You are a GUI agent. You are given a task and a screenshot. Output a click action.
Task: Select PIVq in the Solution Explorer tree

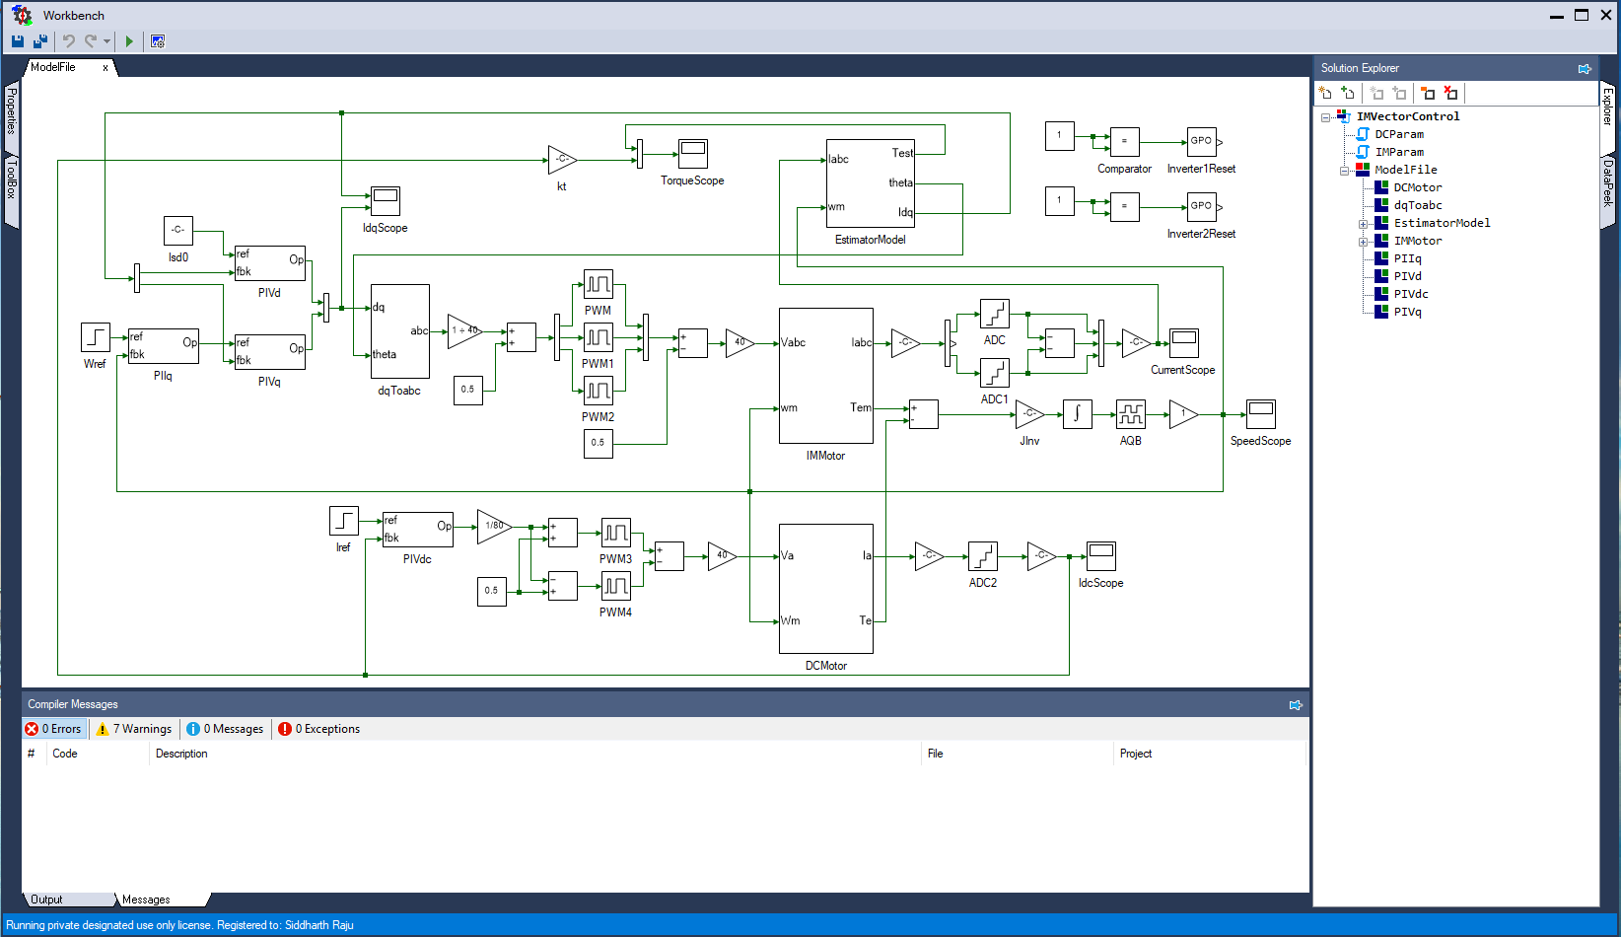point(1408,312)
